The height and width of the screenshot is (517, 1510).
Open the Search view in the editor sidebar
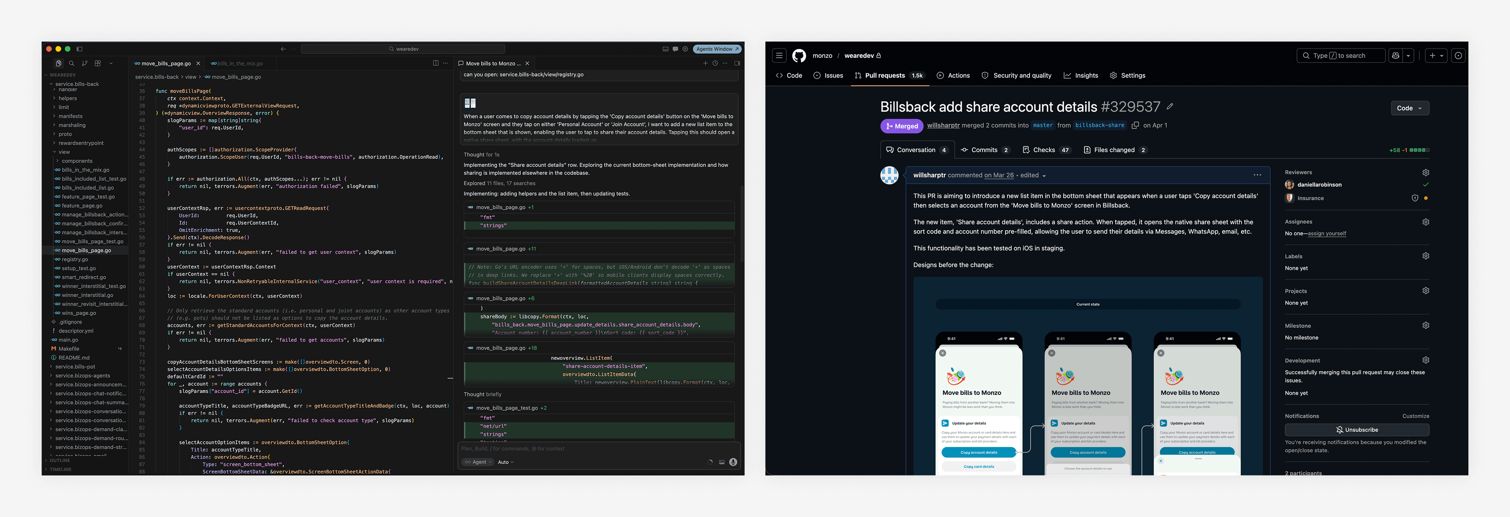point(72,63)
